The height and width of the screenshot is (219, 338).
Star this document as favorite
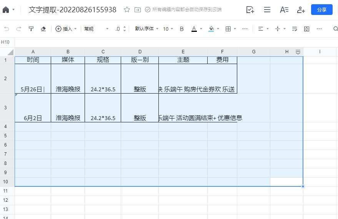(x=127, y=10)
